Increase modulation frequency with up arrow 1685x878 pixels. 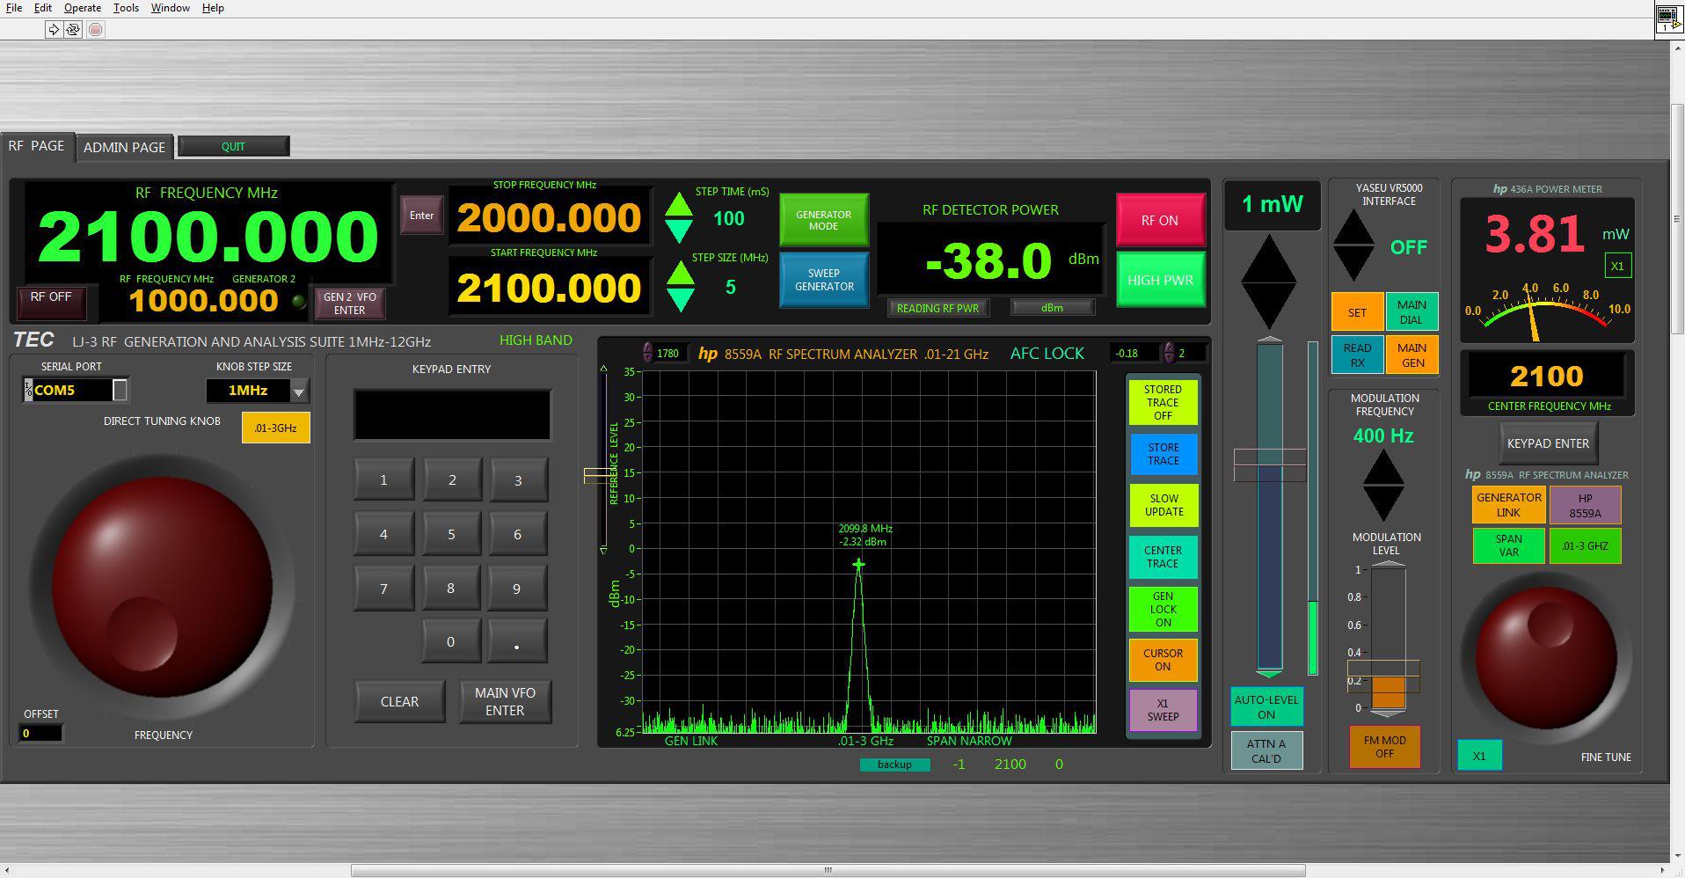pyautogui.click(x=1382, y=467)
